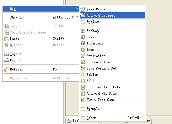Select Android XML File entry
The width and height of the screenshot is (172, 124).
[112, 93]
